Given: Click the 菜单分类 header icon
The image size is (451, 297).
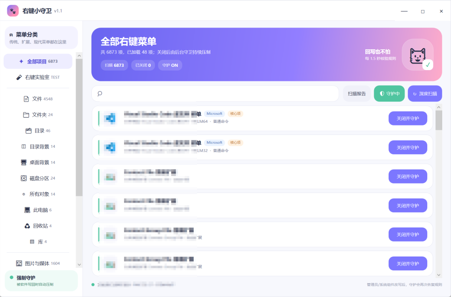Looking at the screenshot, I should [x=11, y=35].
